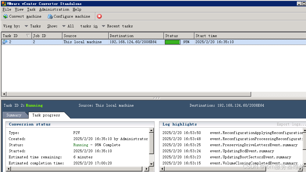
Task: Click the Source column header
Action: (85, 36)
